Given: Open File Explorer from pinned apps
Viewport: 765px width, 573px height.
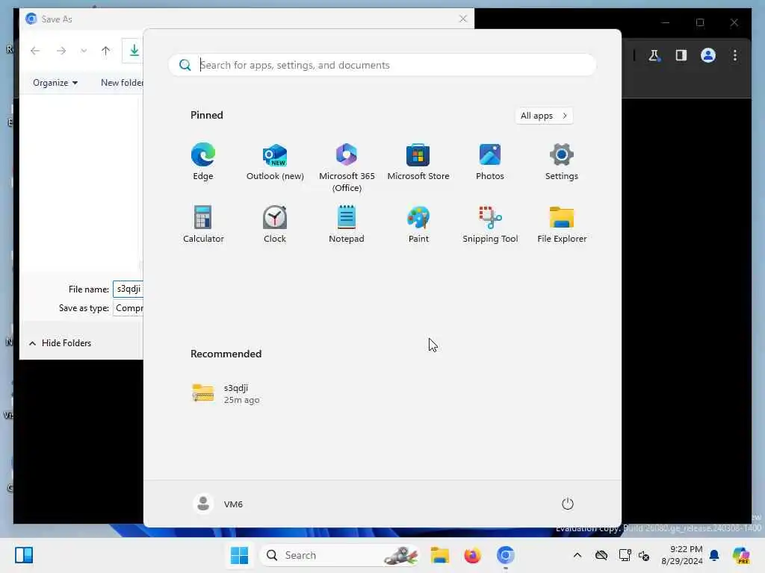Looking at the screenshot, I should click(562, 224).
